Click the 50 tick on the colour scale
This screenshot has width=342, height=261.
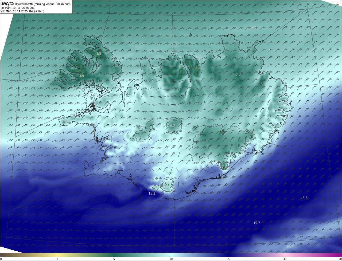tap(340, 259)
